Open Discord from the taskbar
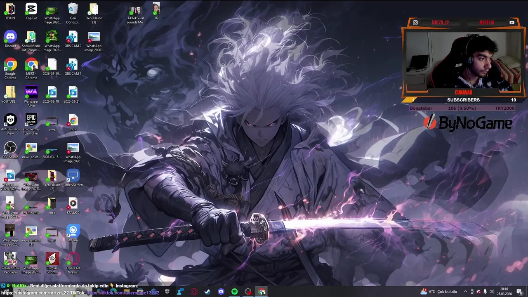This screenshot has width=528, height=297. (221, 292)
